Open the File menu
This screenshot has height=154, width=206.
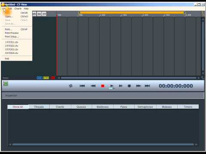(x=4, y=9)
